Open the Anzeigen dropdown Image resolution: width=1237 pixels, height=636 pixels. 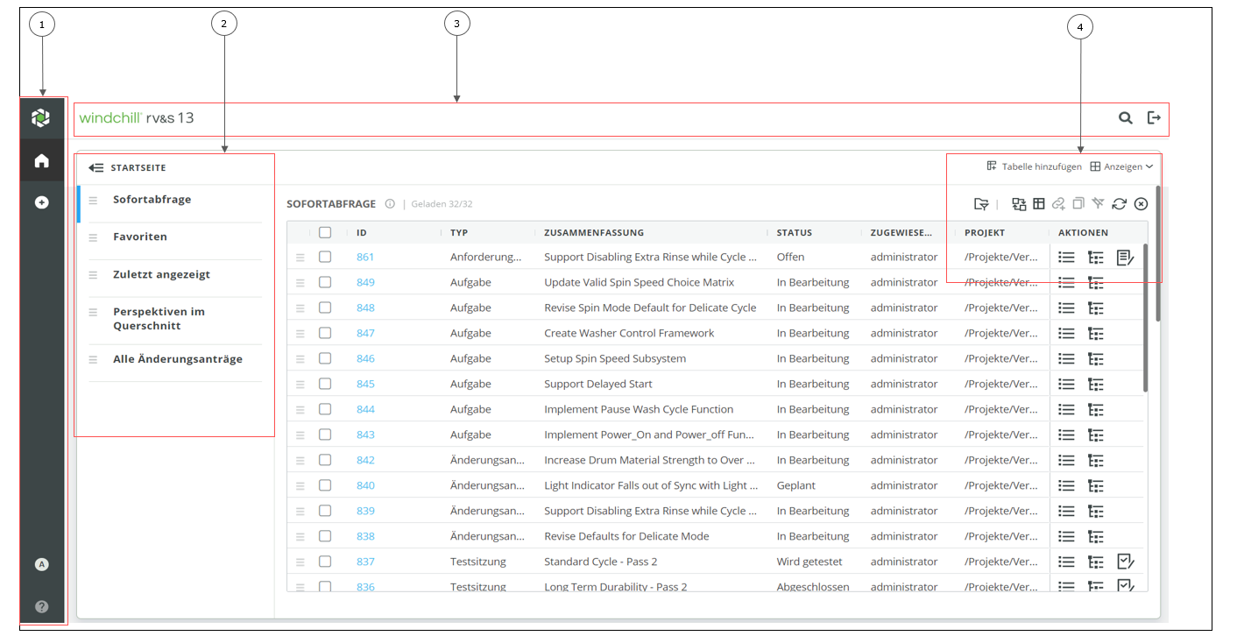coord(1121,166)
